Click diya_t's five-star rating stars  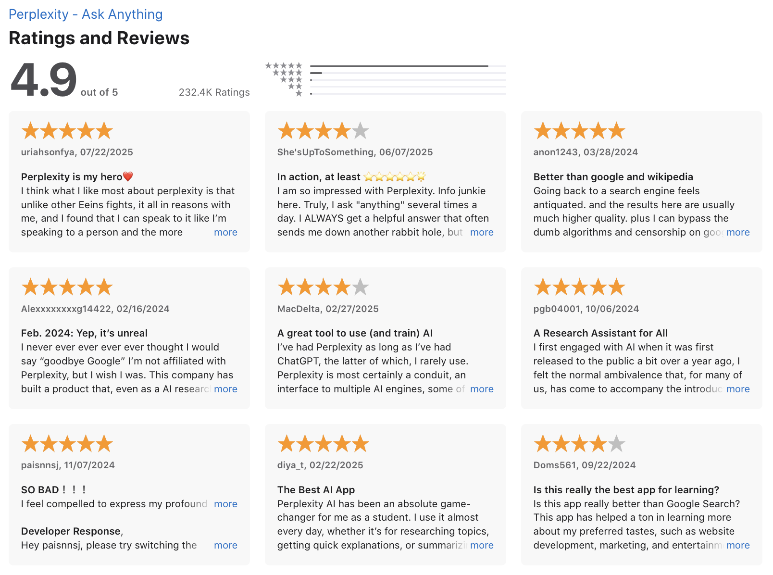coord(323,443)
